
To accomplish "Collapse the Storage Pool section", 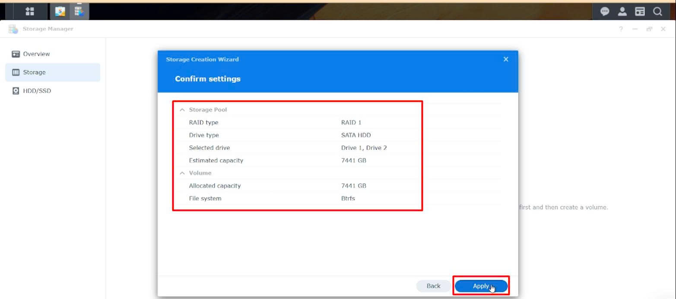I will tap(182, 110).
